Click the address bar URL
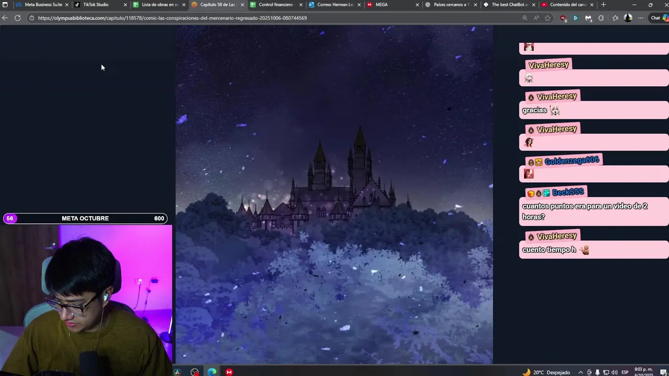The width and height of the screenshot is (669, 376). click(x=172, y=18)
